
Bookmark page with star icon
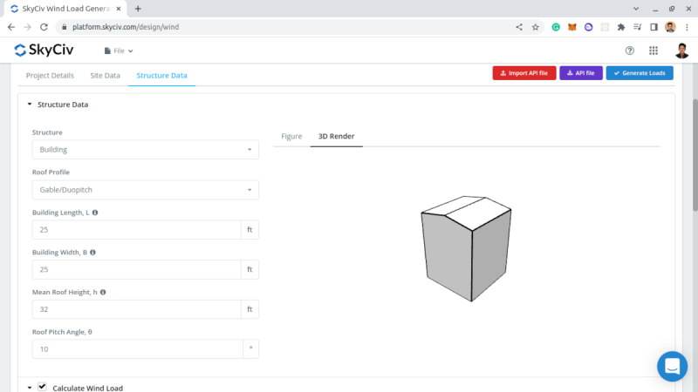(x=536, y=27)
